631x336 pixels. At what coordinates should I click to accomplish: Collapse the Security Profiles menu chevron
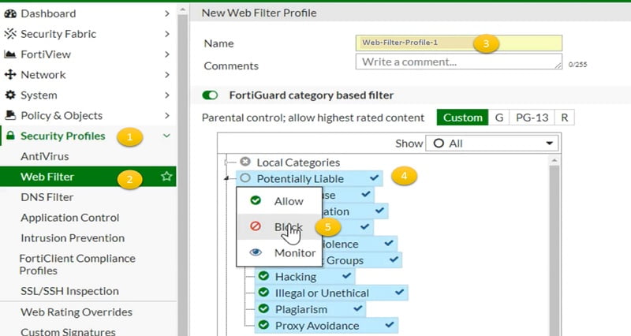166,136
